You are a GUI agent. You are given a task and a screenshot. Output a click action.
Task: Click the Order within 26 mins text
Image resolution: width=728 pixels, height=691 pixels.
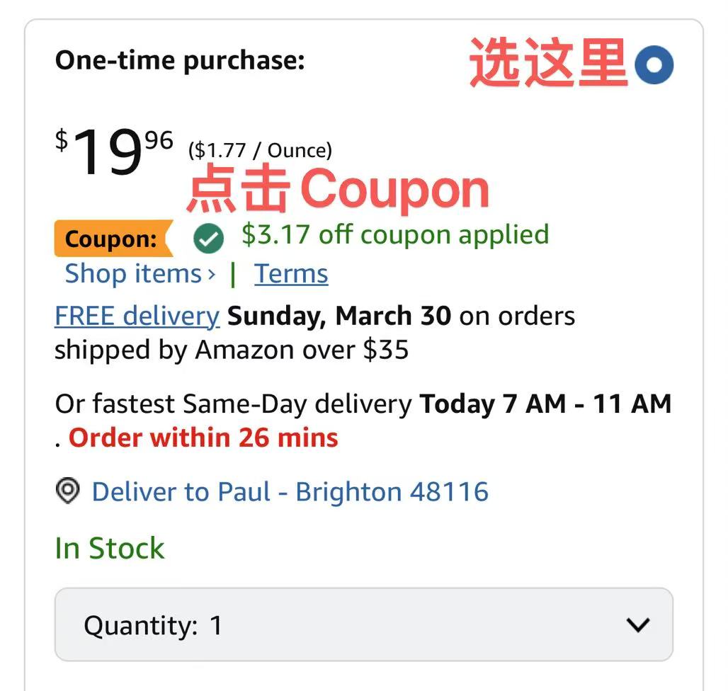tap(203, 438)
